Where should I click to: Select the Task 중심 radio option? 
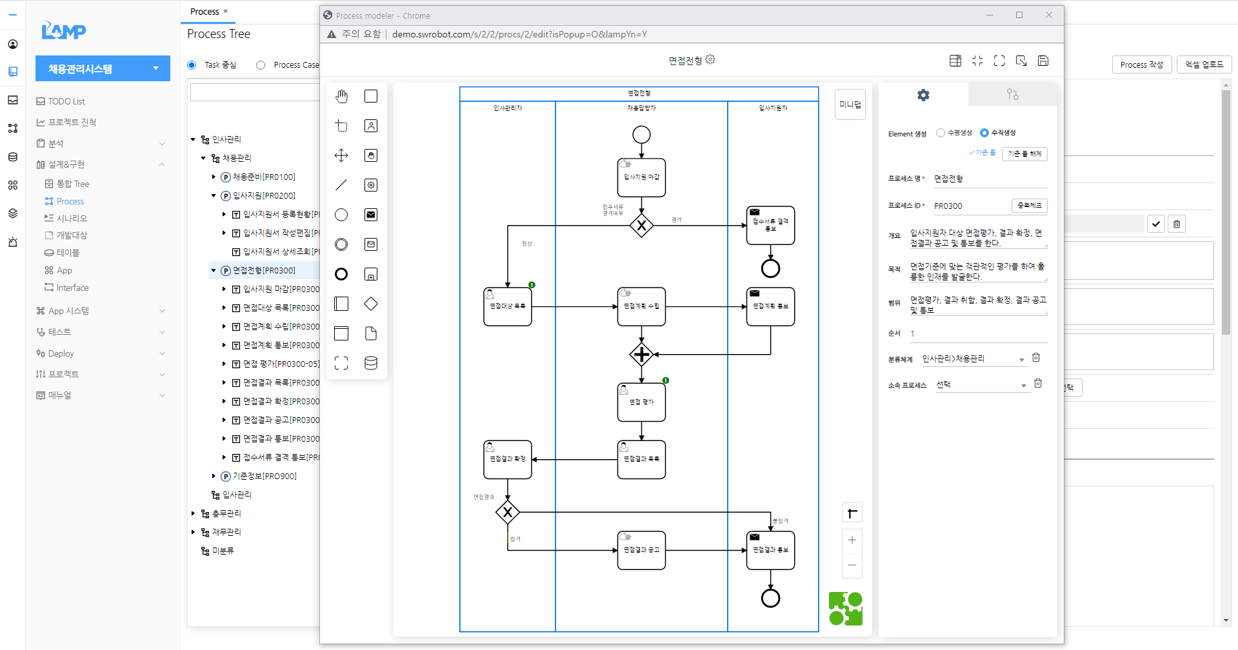coord(192,65)
